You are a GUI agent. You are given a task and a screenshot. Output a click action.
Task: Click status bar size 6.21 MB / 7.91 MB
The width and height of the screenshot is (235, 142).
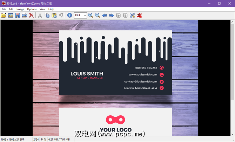pos(59,140)
